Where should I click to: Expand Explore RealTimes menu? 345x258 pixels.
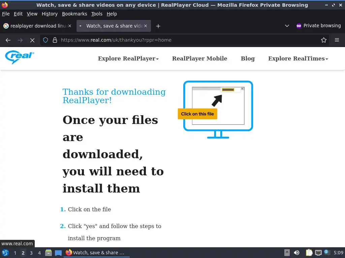tap(298, 58)
